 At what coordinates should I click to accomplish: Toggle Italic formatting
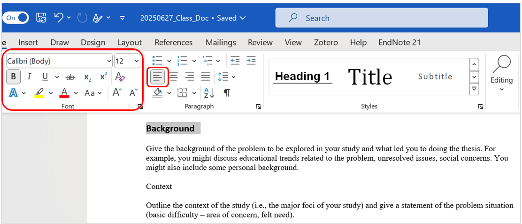29,77
